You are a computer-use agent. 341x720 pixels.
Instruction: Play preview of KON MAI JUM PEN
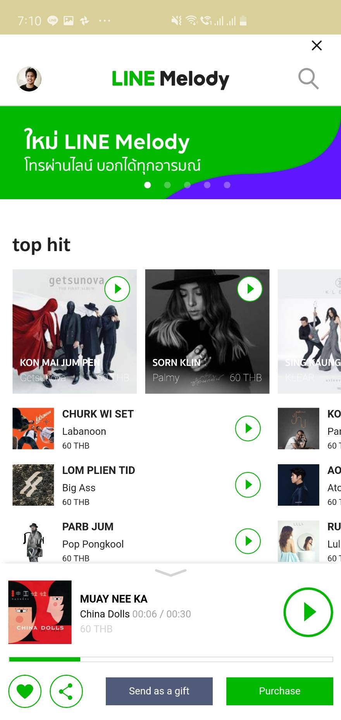[x=117, y=289]
